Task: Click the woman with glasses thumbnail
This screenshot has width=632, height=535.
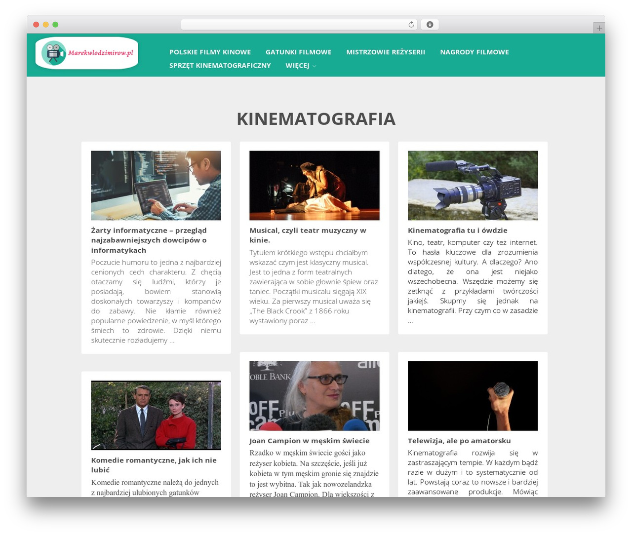Action: click(x=315, y=396)
